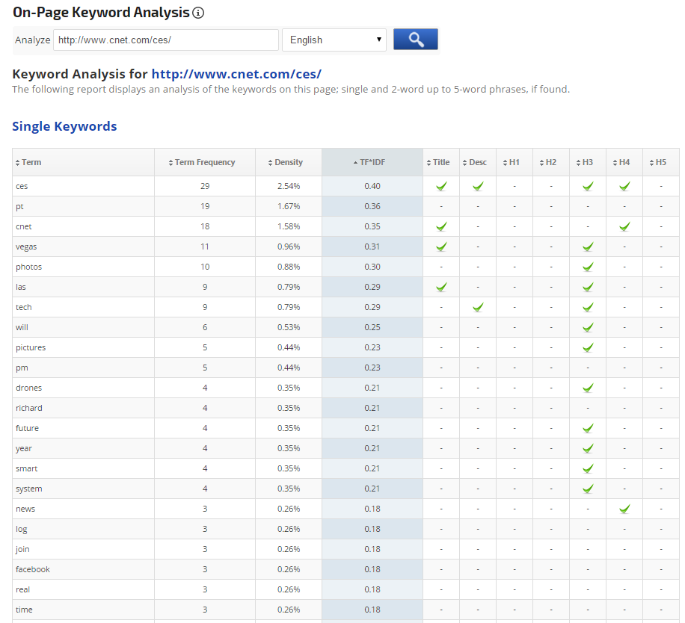Click the H4 checkmark in the cnet row
The height and width of the screenshot is (623, 685).
point(624,226)
